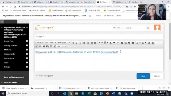The image size is (171, 96).
Task: Insert special character omega icon
Action: point(55,46)
